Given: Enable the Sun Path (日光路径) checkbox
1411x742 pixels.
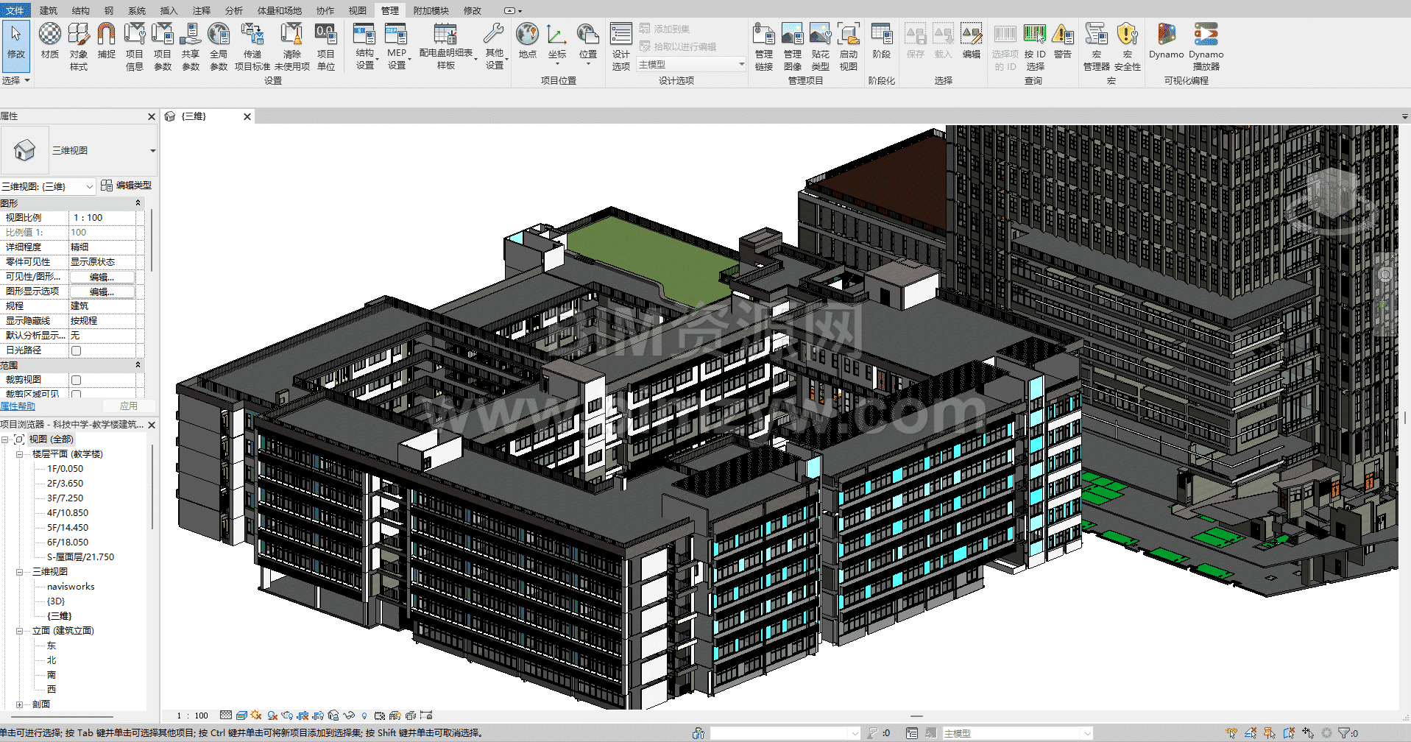Looking at the screenshot, I should point(76,350).
